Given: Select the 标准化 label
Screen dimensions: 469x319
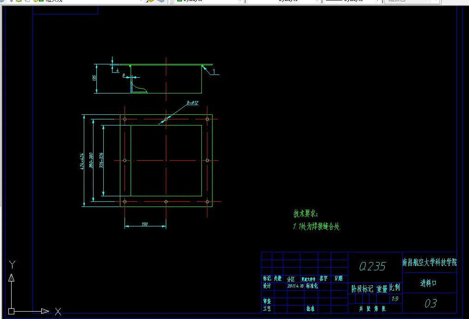Looking at the screenshot, I should [312, 286].
